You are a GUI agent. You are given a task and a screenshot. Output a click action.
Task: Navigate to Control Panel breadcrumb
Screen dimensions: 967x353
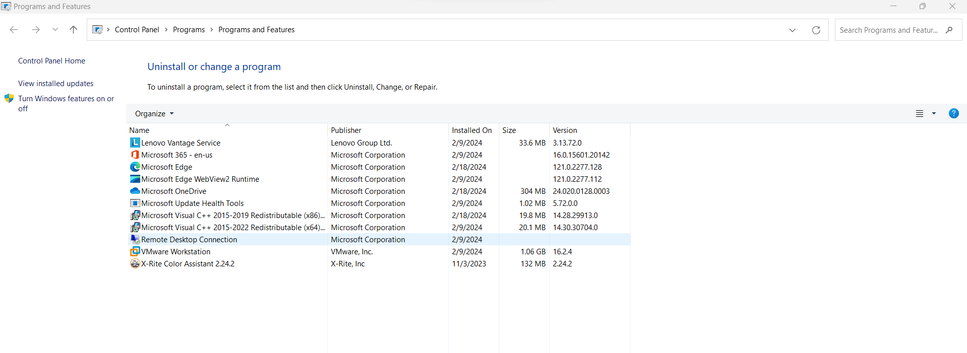click(x=137, y=30)
